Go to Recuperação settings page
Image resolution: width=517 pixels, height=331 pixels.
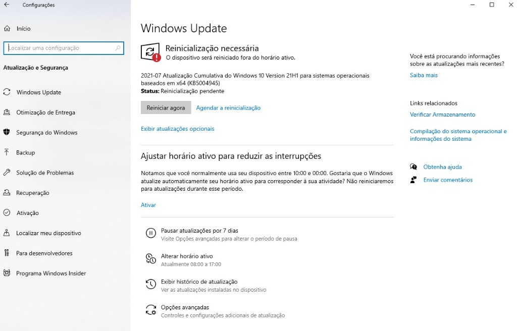32,193
